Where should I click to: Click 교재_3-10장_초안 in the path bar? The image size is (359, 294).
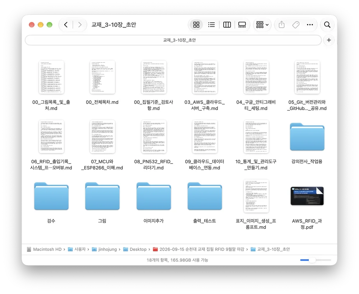point(270,249)
